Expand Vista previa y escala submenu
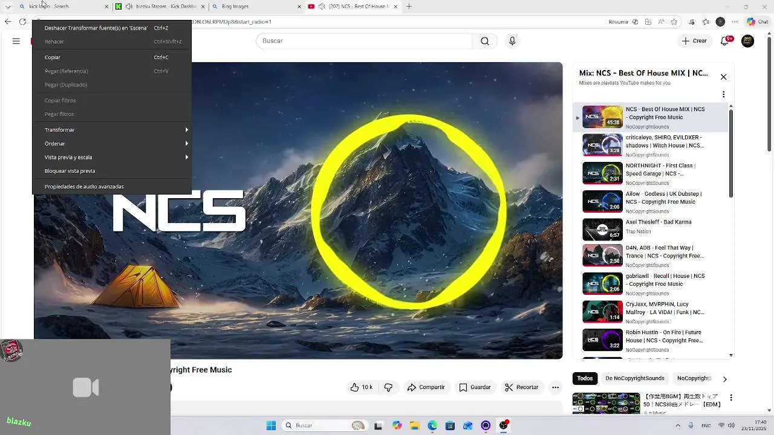Image resolution: width=774 pixels, height=435 pixels. pos(112,157)
